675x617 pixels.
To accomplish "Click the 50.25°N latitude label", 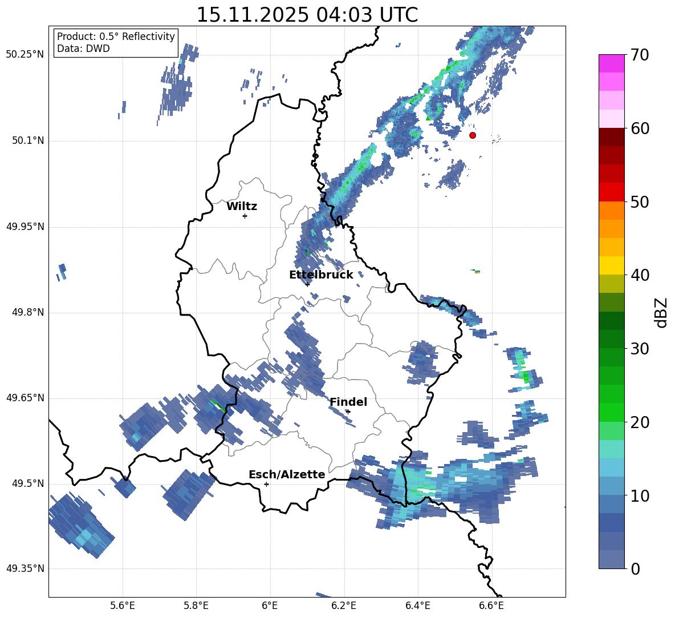I will [25, 55].
